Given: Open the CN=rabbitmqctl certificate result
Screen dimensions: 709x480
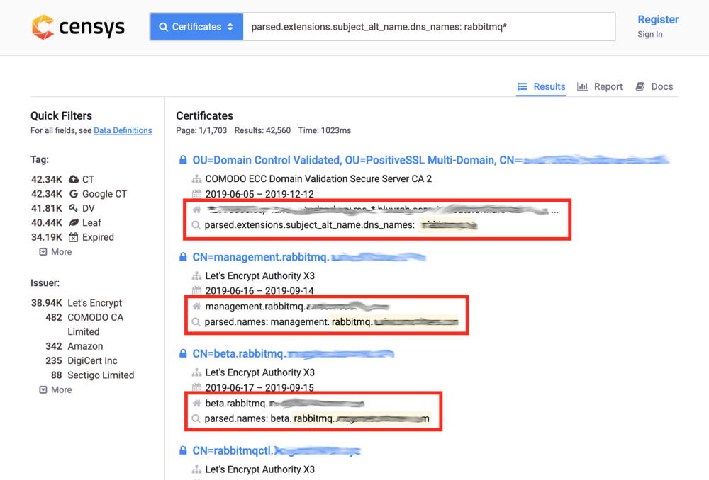Looking at the screenshot, I should pyautogui.click(x=277, y=451).
